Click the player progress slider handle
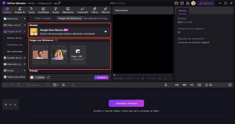 click(x=114, y=75)
